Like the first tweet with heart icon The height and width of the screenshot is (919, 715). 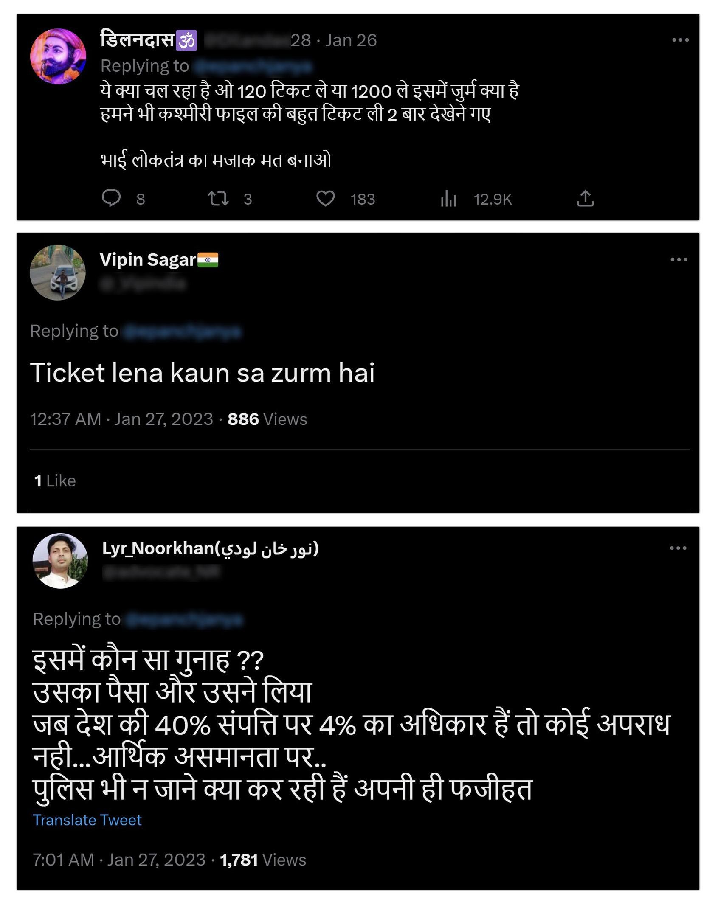tap(326, 198)
